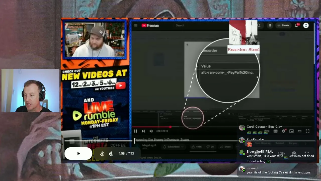Switch the YouTube player to miniplayer
The image size is (321, 181).
291,131
